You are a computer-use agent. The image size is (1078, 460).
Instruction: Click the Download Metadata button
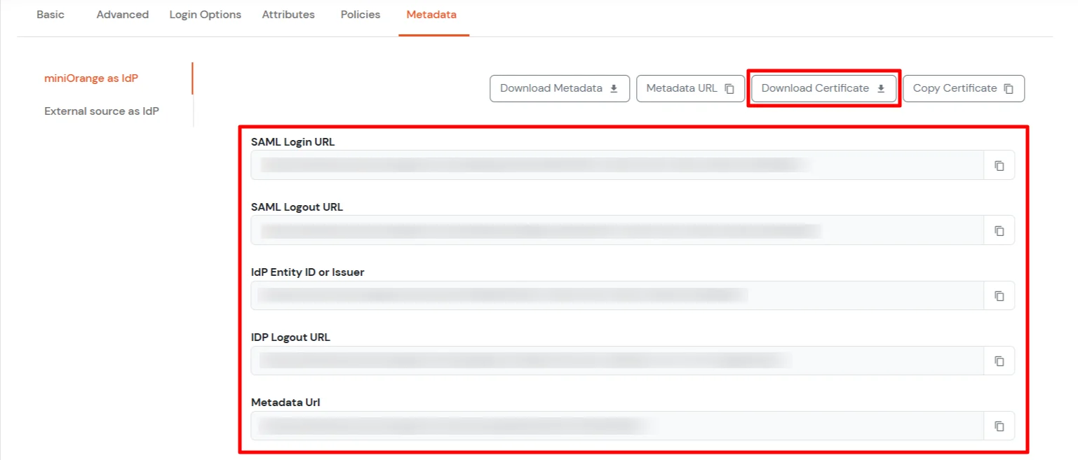(x=559, y=88)
